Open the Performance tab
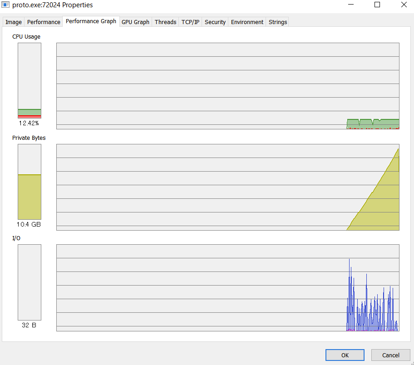 44,22
